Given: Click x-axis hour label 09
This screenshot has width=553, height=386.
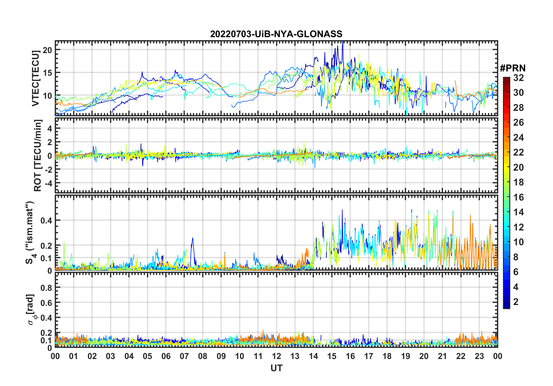Looking at the screenshot, I should click(221, 356).
